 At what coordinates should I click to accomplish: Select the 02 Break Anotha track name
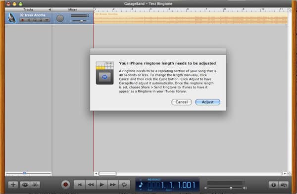pyautogui.click(x=33, y=15)
